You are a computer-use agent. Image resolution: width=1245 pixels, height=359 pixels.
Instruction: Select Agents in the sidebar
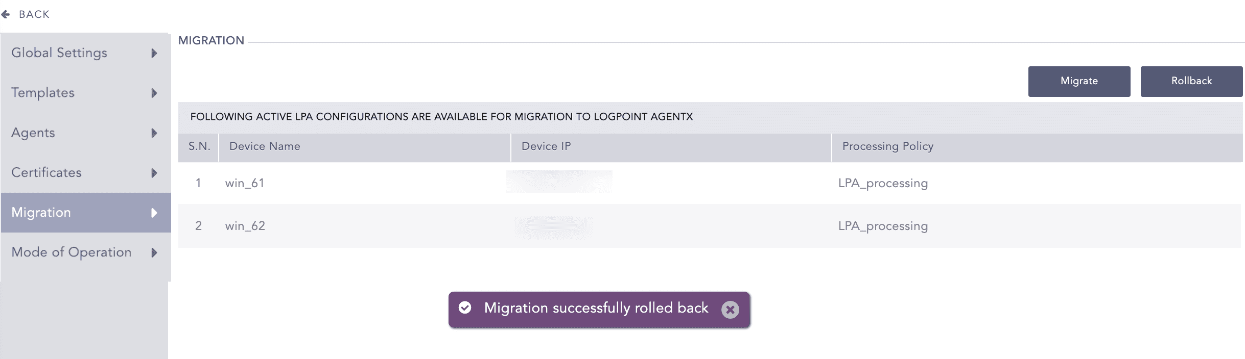coord(33,133)
